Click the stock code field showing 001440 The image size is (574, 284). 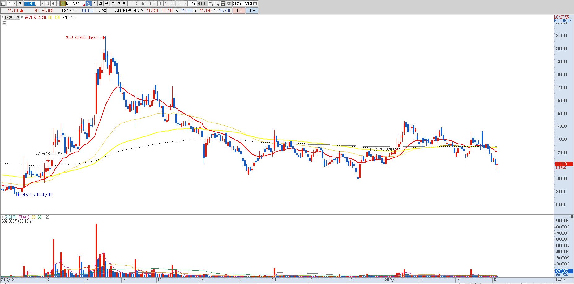click(x=32, y=3)
